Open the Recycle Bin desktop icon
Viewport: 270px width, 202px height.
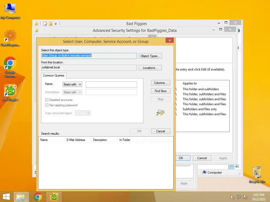tap(257, 175)
